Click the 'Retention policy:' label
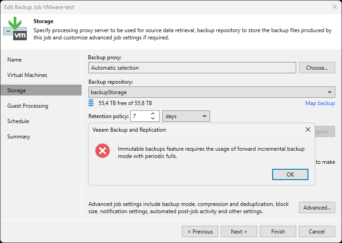 pyautogui.click(x=108, y=116)
